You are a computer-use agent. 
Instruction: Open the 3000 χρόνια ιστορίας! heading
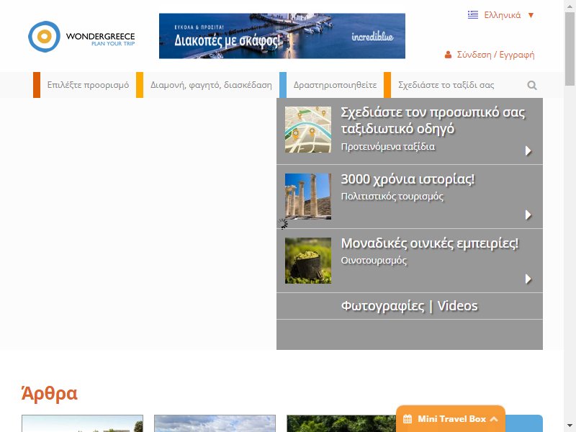(x=408, y=179)
